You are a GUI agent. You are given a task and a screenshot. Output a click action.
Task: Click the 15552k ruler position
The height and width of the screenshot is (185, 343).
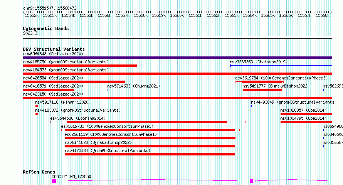tap(32, 15)
